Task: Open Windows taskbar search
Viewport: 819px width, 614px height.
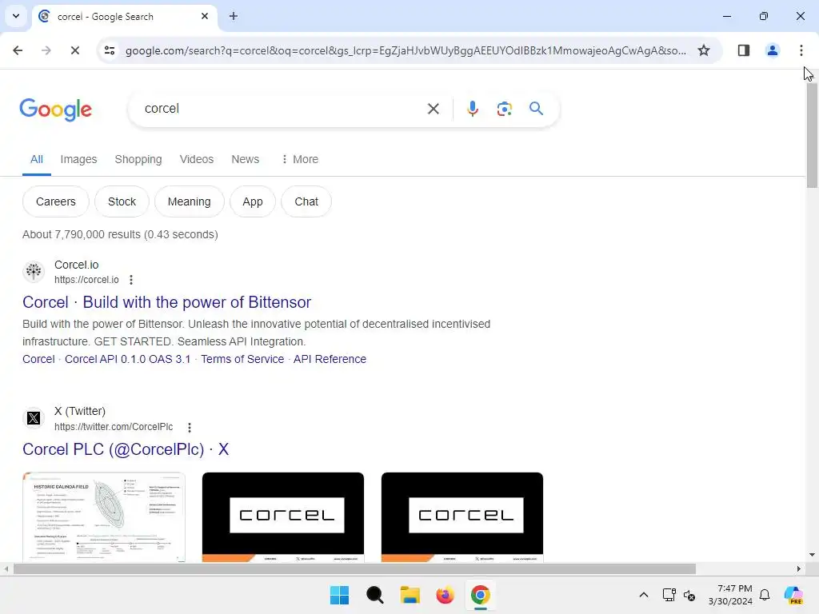Action: click(374, 595)
